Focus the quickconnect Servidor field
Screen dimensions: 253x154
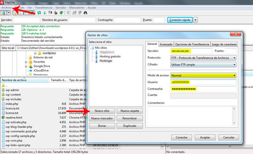pos(27,20)
